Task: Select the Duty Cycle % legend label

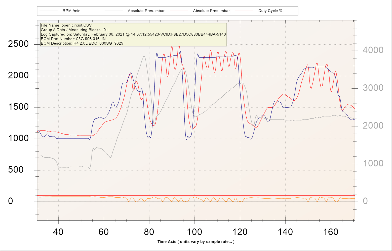Action: tap(270, 11)
